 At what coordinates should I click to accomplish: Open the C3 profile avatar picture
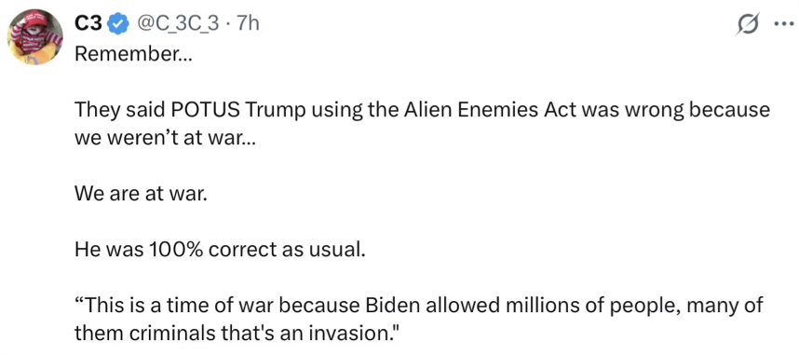click(35, 36)
